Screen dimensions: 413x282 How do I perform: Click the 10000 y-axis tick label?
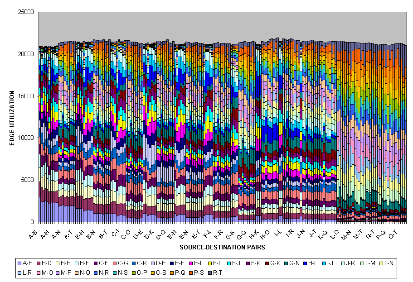click(x=25, y=138)
